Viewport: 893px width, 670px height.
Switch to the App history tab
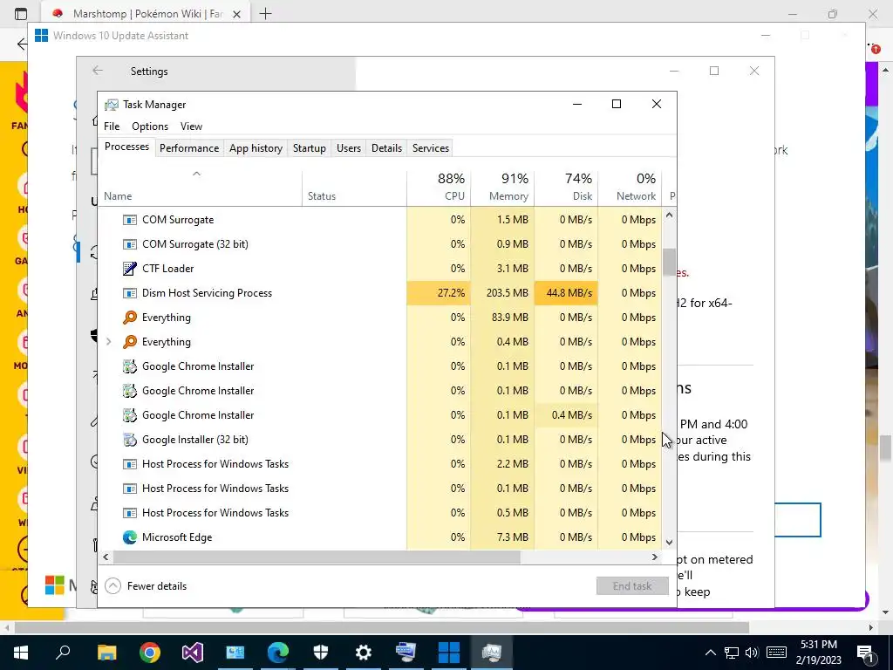[256, 148]
